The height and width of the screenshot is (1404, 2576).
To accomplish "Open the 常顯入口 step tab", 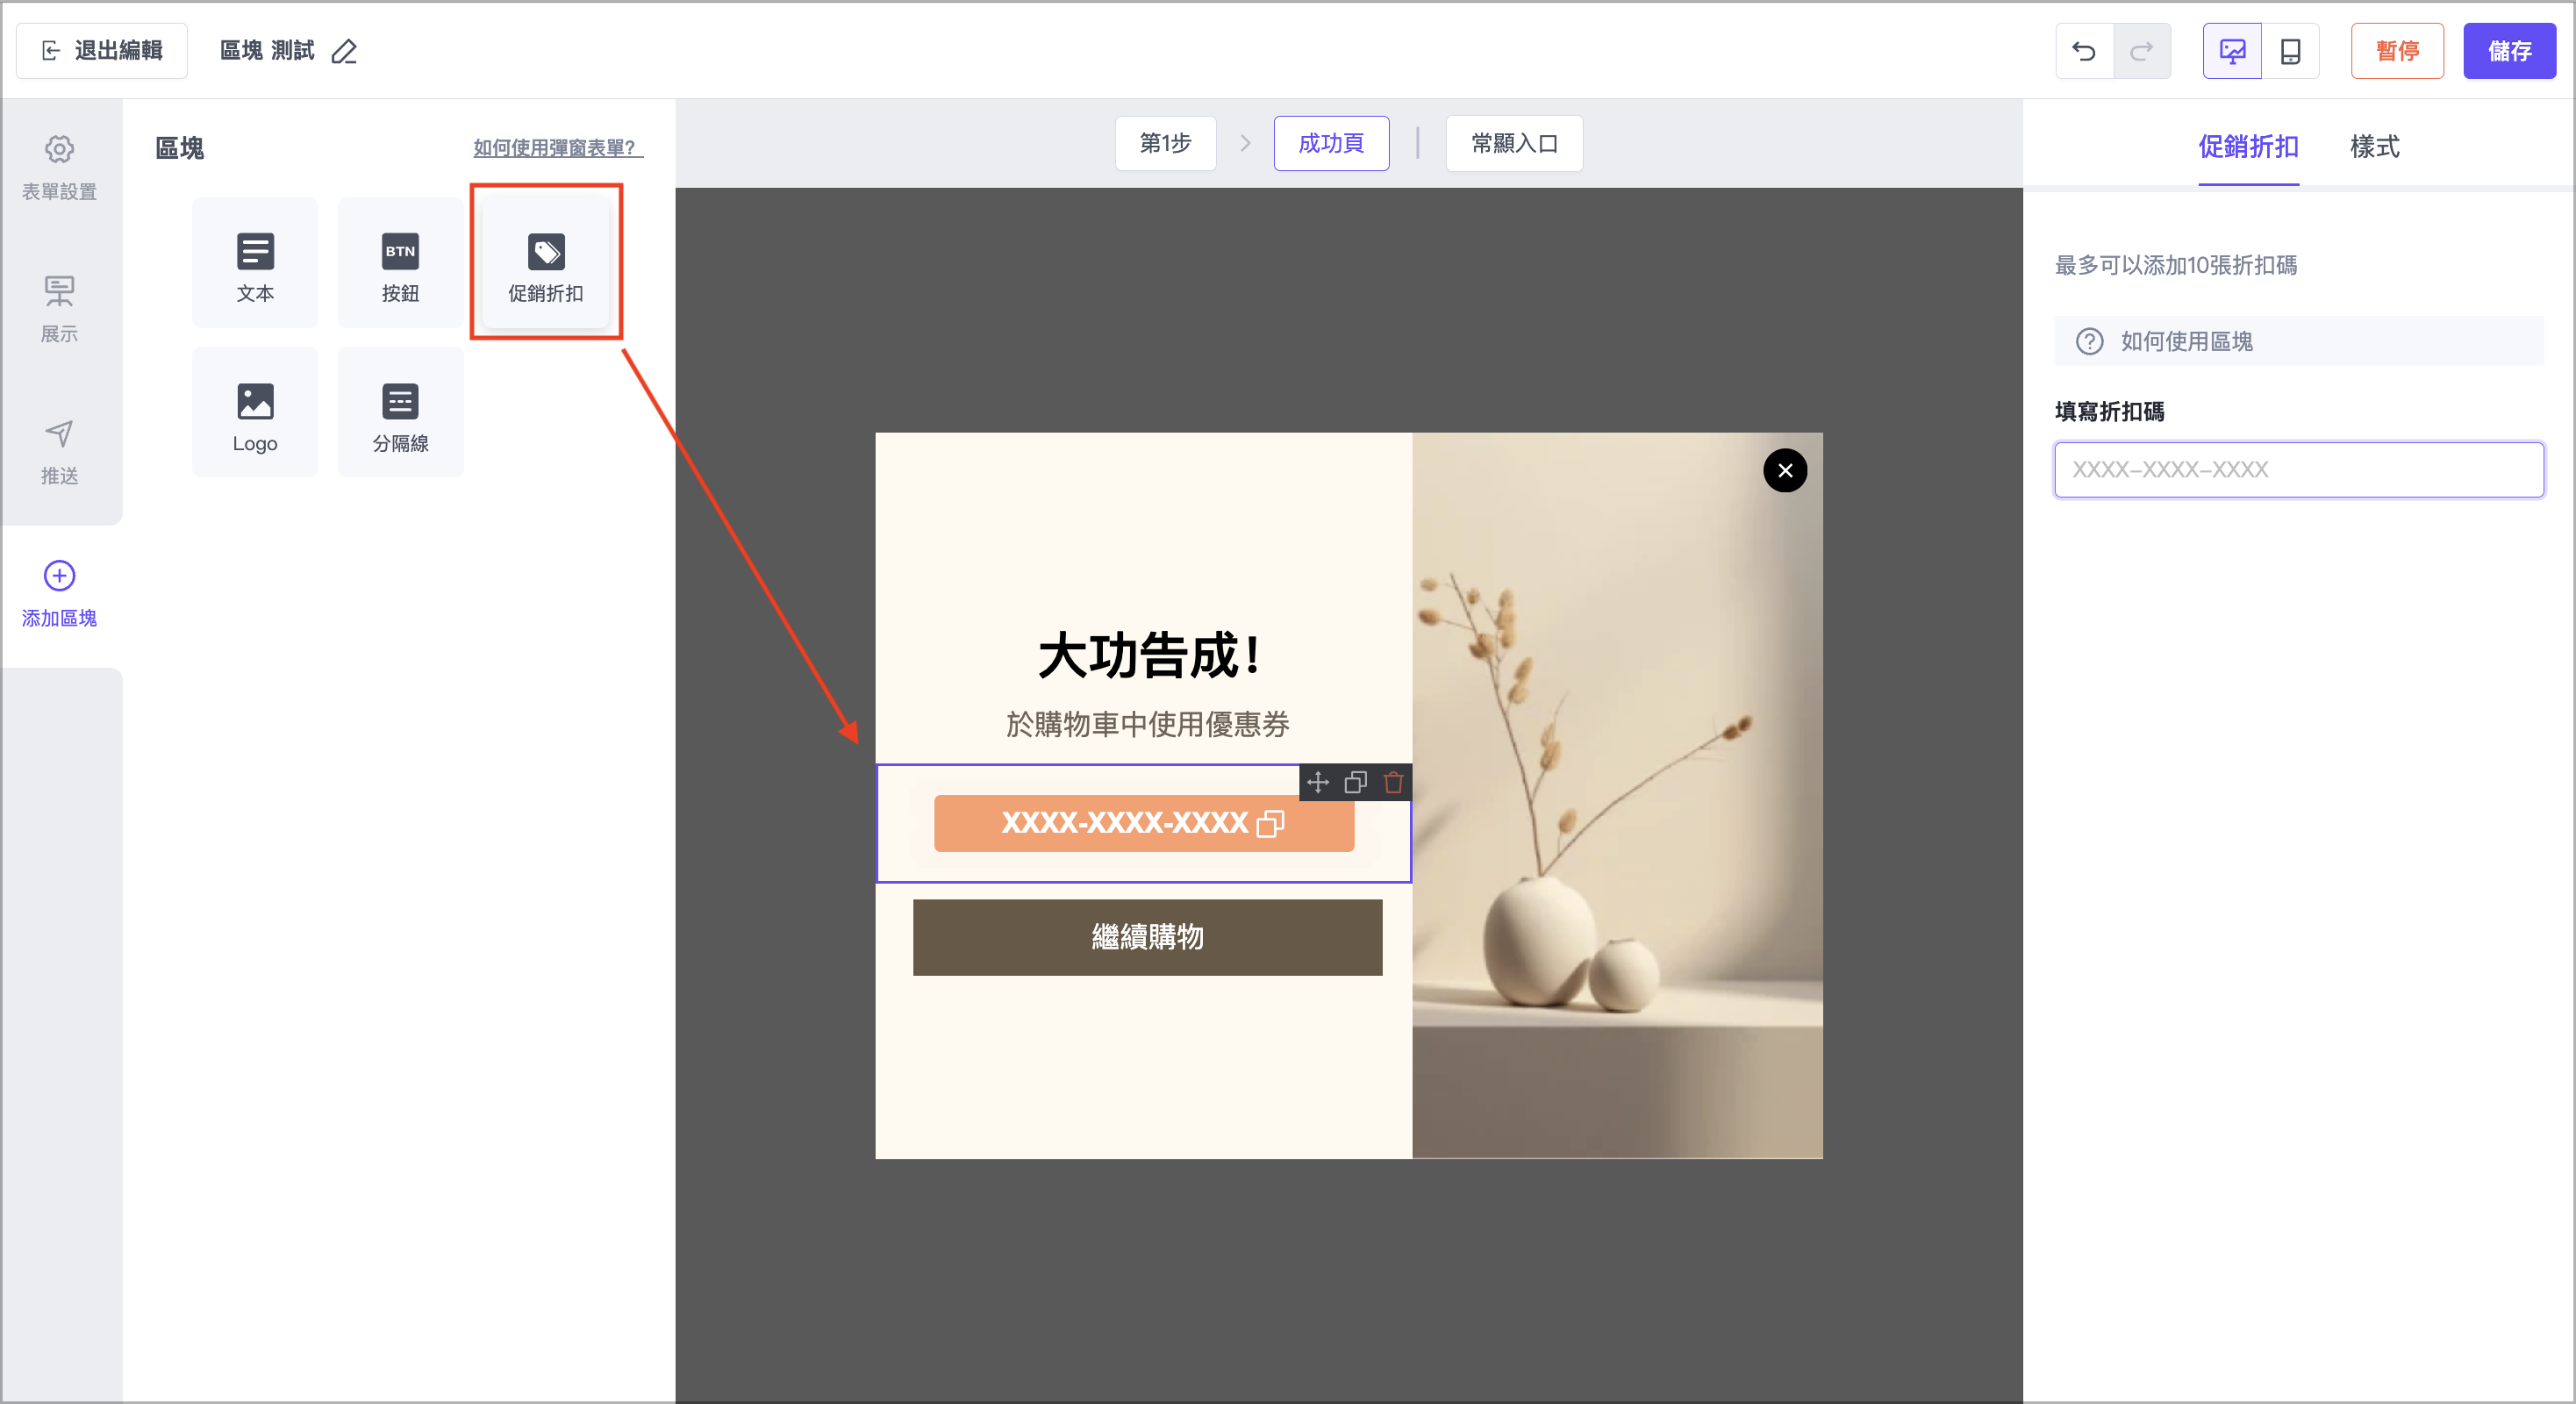I will pyautogui.click(x=1514, y=144).
